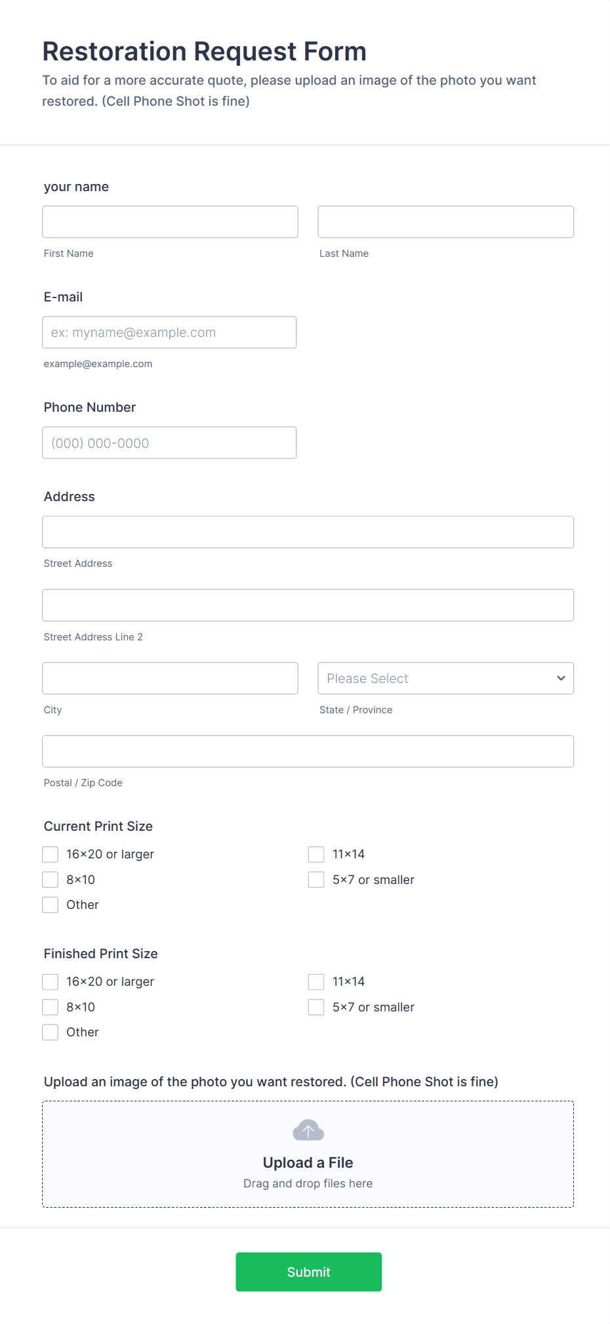Click the cloud upload icon
610x1324 pixels.
point(308,1130)
